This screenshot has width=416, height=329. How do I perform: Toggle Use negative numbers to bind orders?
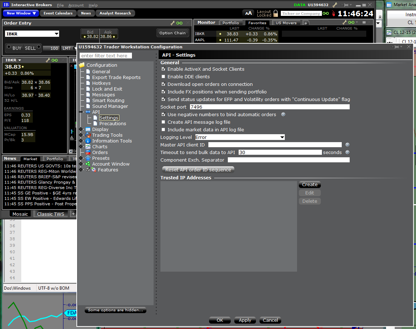pyautogui.click(x=163, y=114)
